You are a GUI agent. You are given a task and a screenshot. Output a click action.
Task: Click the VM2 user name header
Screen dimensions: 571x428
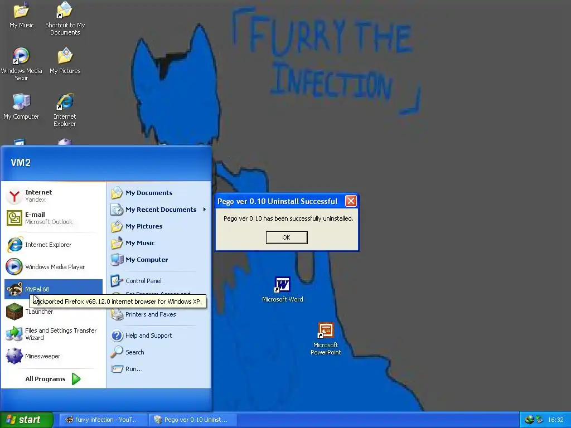coord(21,163)
